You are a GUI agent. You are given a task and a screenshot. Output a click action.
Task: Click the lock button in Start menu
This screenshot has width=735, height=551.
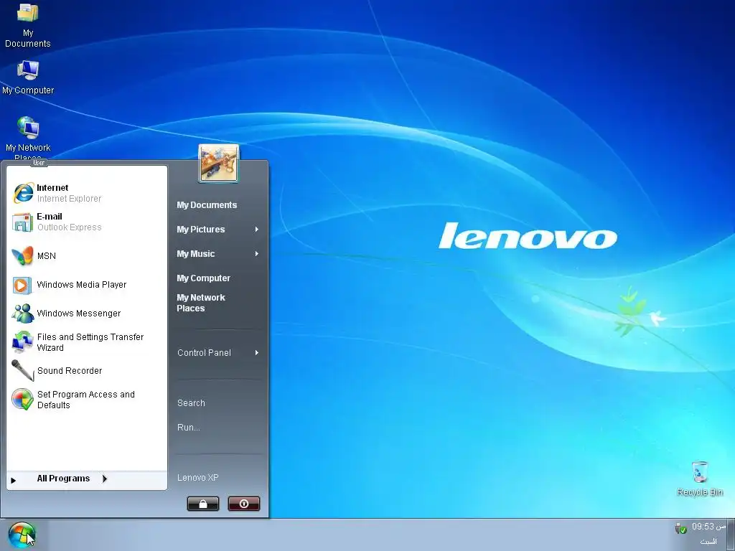[203, 504]
